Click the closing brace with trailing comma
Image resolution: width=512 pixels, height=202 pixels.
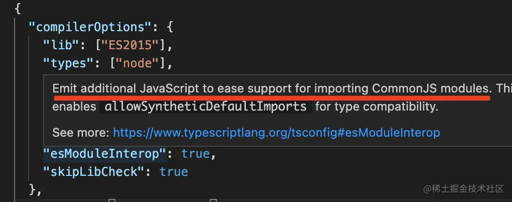[x=36, y=190]
